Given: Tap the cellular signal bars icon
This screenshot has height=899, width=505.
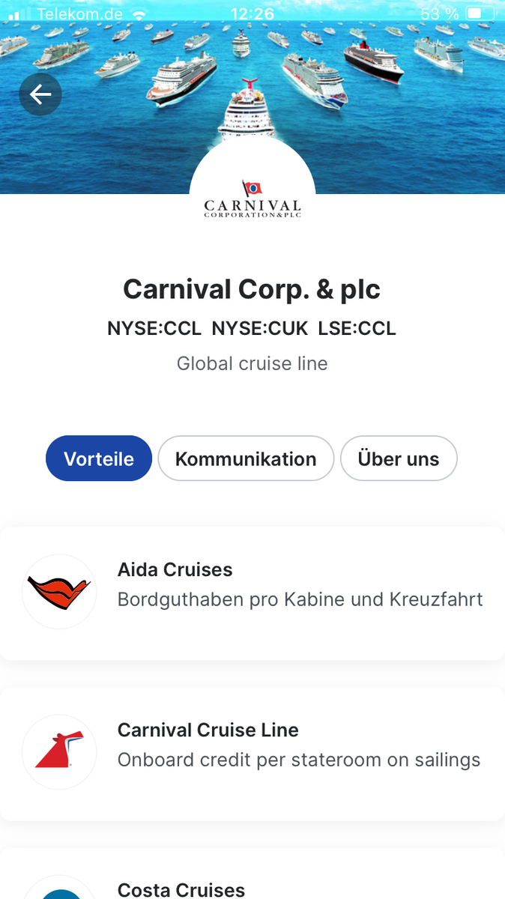Looking at the screenshot, I should [x=19, y=14].
